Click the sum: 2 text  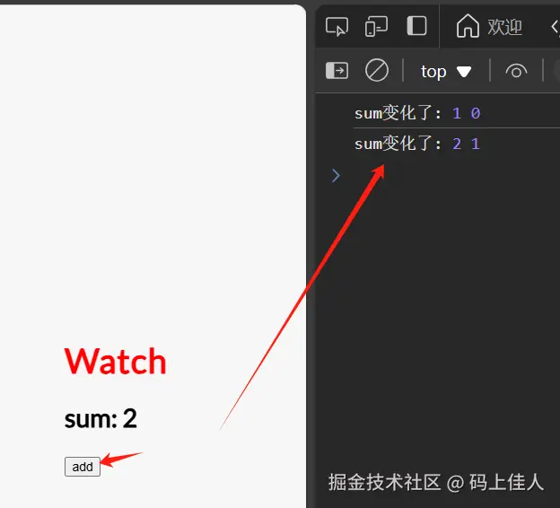coord(101,418)
